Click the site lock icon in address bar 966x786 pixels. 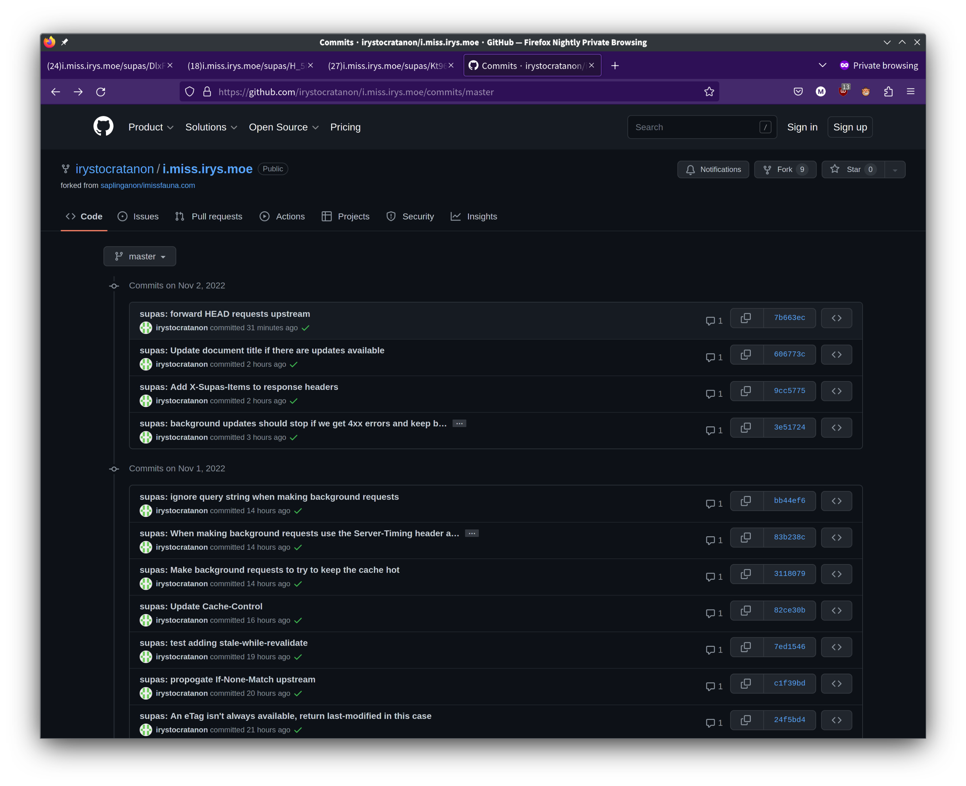point(207,92)
